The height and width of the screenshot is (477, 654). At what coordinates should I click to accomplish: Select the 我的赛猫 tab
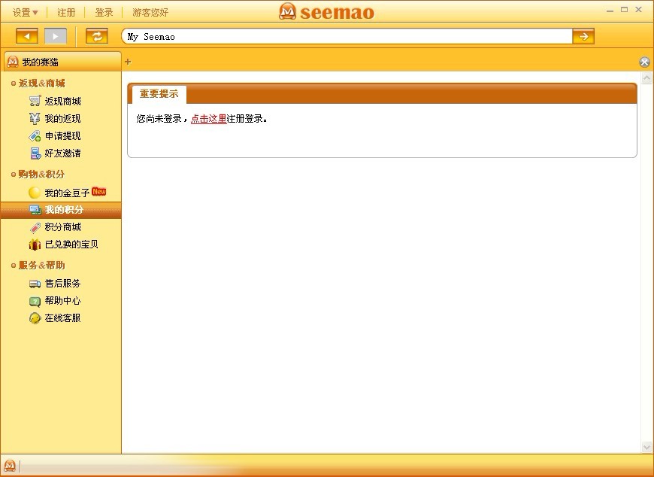coord(62,62)
